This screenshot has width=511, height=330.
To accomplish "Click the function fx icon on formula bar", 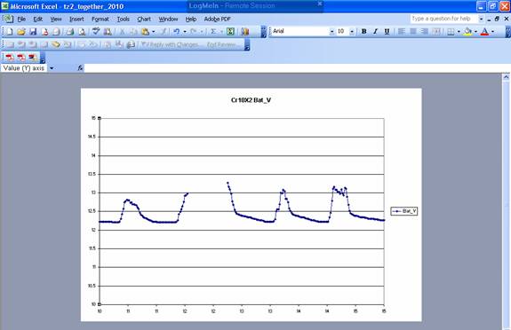I will [80, 67].
